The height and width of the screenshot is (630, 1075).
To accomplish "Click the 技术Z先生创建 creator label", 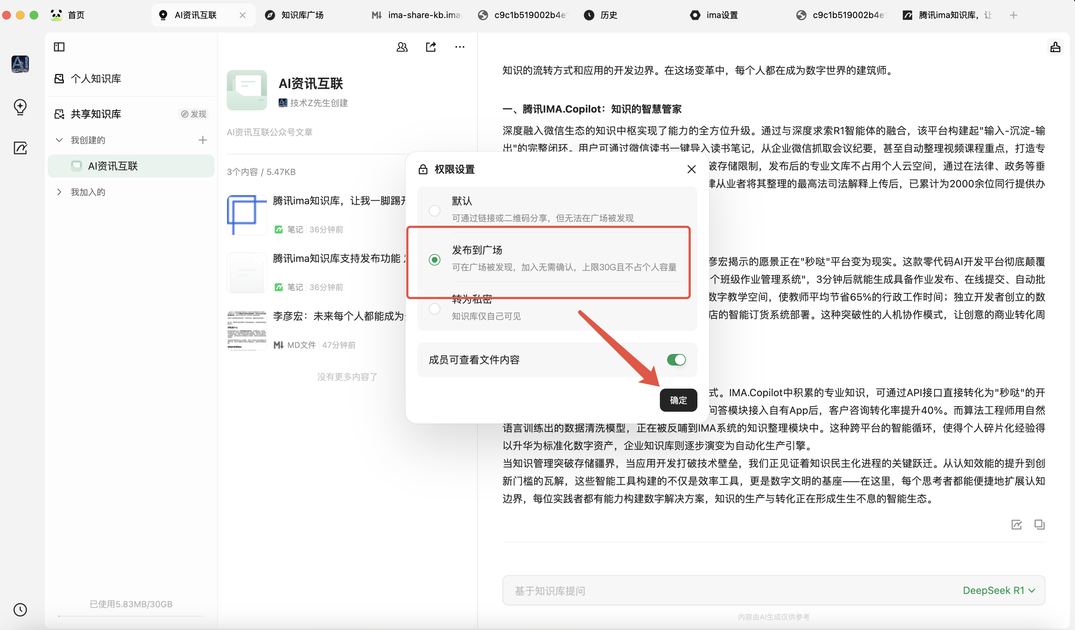I will 313,103.
